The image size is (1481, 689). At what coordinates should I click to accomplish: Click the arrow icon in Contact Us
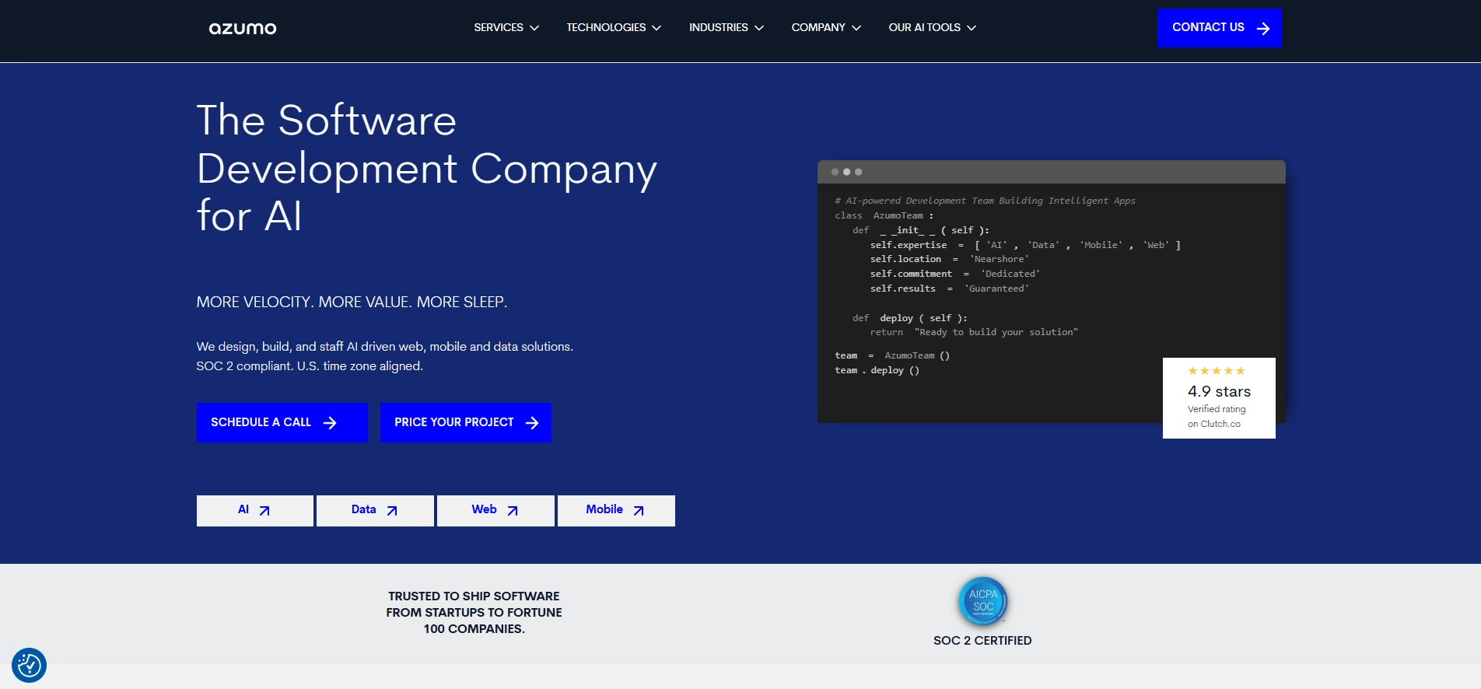[1263, 28]
